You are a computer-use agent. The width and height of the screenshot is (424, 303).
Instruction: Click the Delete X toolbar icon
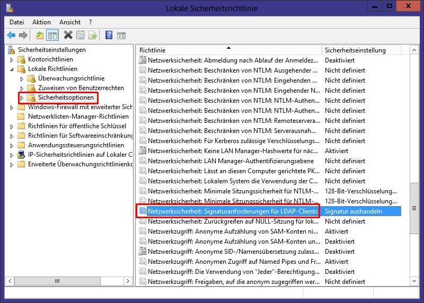(x=68, y=35)
